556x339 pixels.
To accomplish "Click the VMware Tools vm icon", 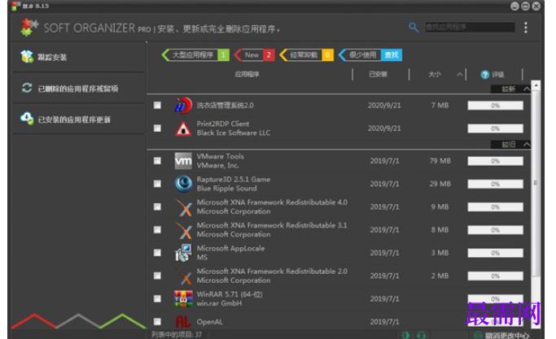I will (183, 161).
